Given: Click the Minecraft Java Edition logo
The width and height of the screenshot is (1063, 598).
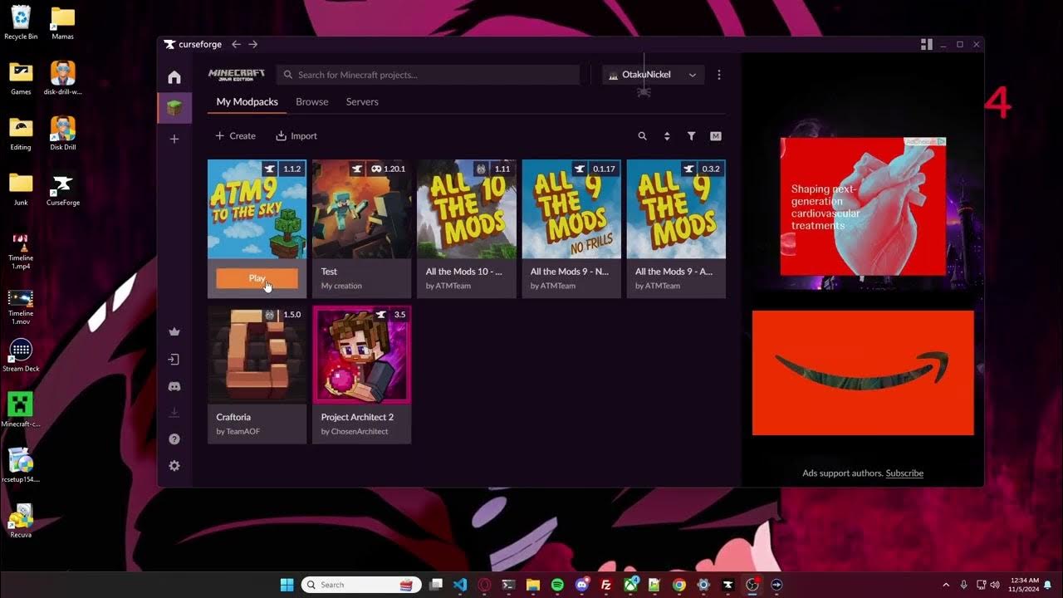Looking at the screenshot, I should 236,75.
